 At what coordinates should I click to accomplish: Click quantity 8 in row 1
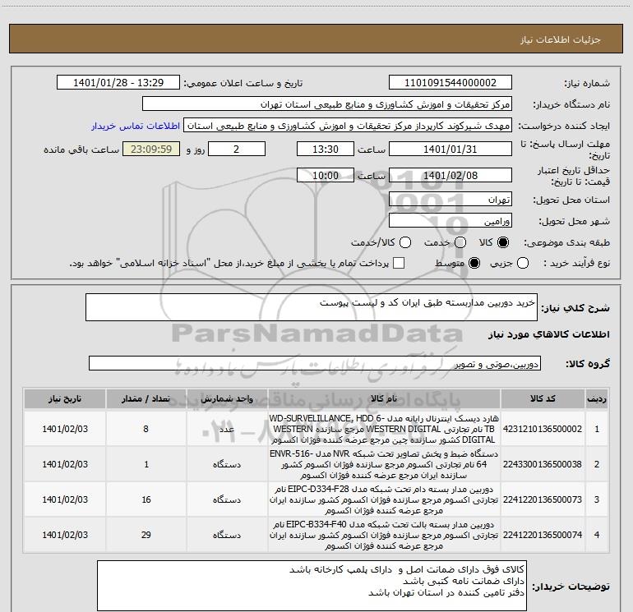point(146,429)
